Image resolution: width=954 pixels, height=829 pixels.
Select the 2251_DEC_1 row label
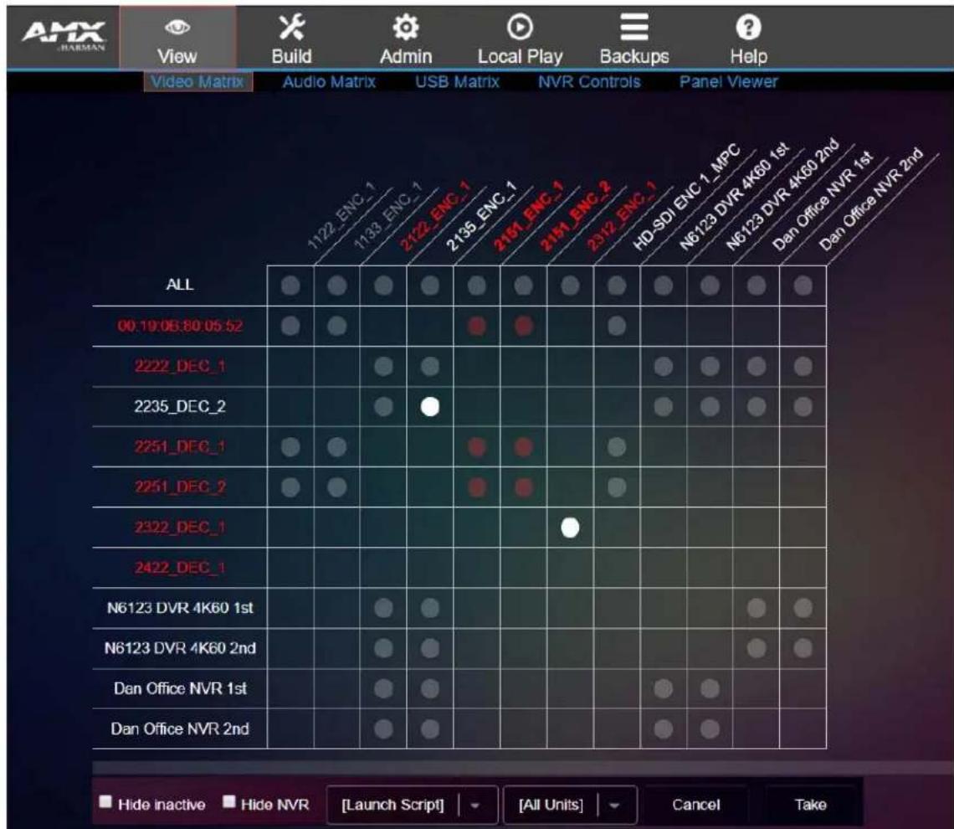[180, 446]
